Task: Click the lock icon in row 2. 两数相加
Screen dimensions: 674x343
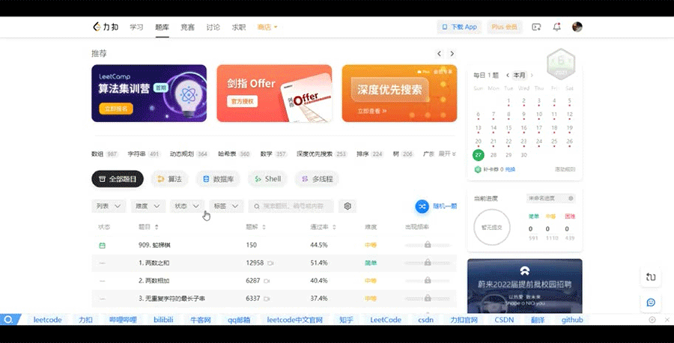Action: (428, 280)
